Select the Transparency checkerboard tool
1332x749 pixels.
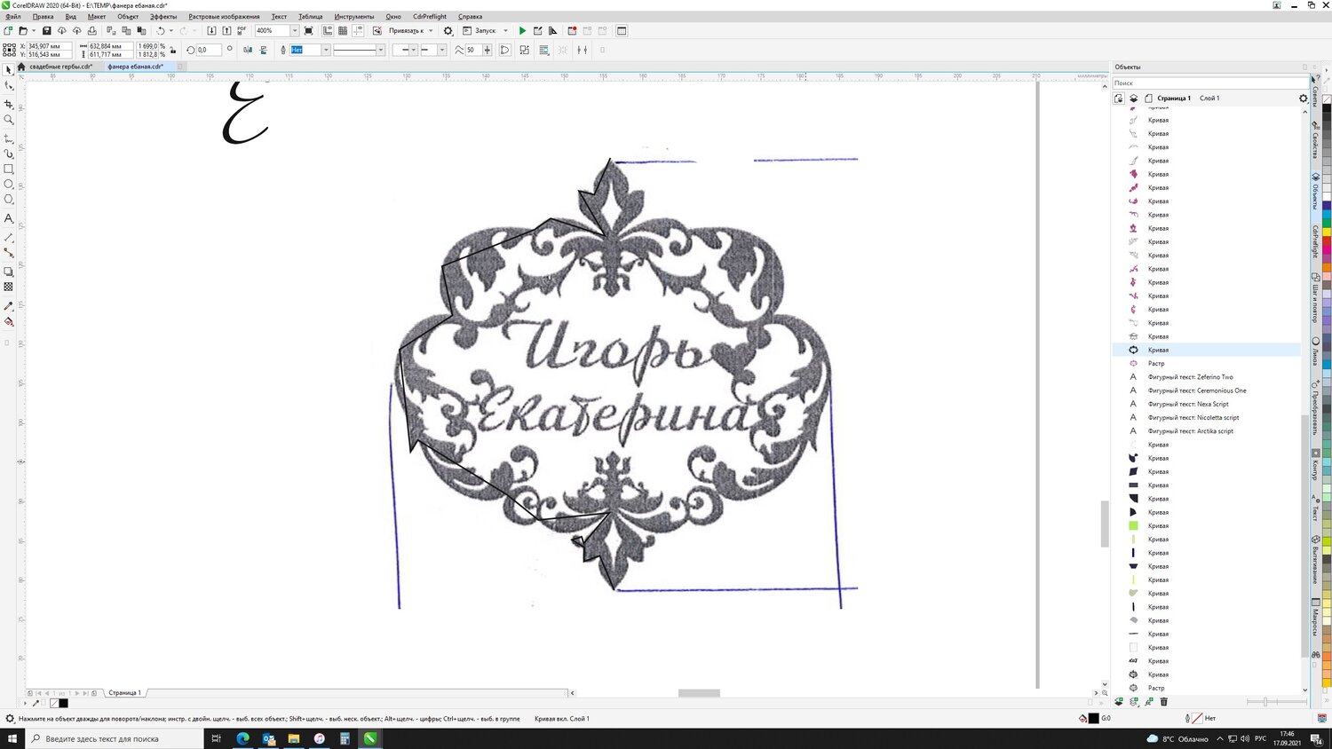[x=9, y=287]
